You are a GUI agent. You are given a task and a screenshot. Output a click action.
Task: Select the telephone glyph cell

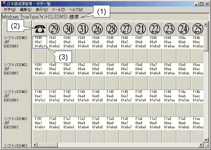pos(40,29)
